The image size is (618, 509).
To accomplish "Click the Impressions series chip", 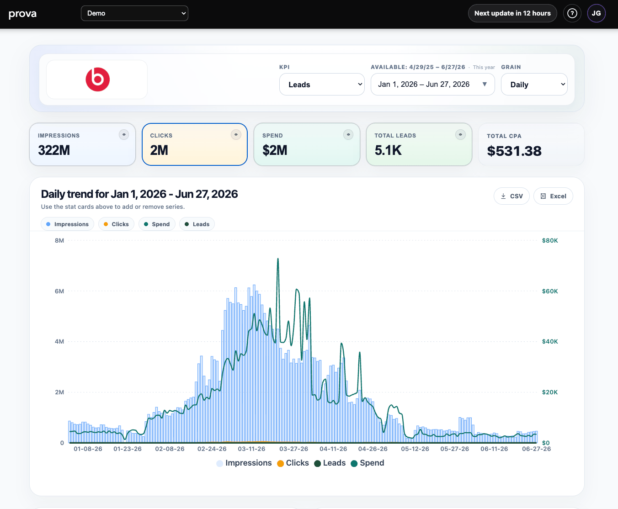I will [x=67, y=224].
